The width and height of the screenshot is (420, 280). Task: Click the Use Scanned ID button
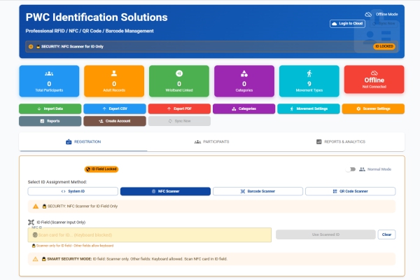click(325, 234)
